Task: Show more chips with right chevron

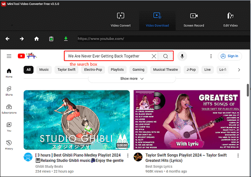Action: 239,70
